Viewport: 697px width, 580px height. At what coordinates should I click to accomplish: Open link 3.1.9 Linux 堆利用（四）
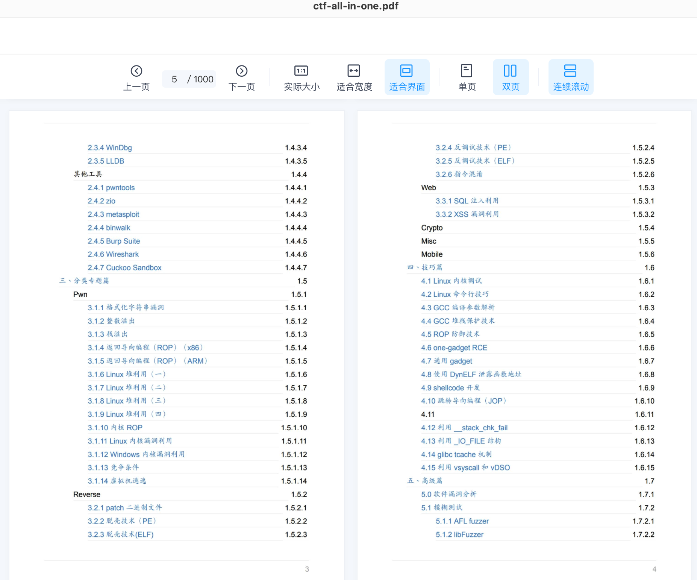127,415
